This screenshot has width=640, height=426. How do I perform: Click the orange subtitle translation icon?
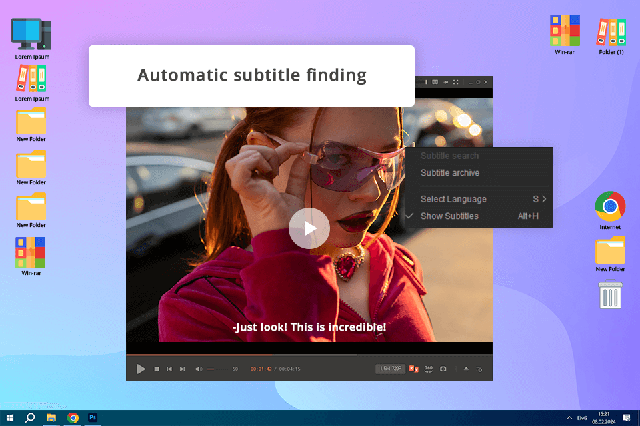pyautogui.click(x=414, y=369)
